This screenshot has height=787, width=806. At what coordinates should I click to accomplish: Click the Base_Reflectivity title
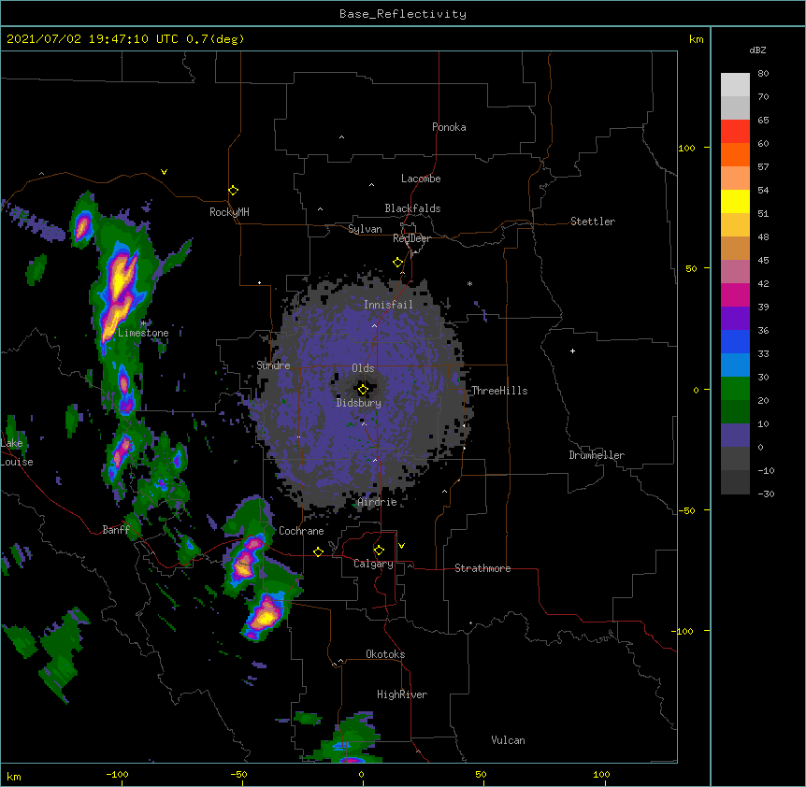tap(403, 14)
